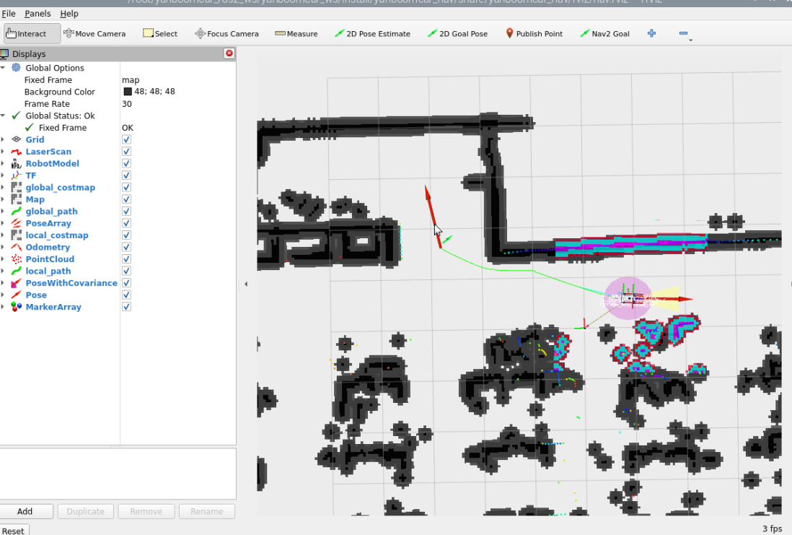The width and height of the screenshot is (792, 535).
Task: Select the Move Camera tool
Action: [x=94, y=34]
